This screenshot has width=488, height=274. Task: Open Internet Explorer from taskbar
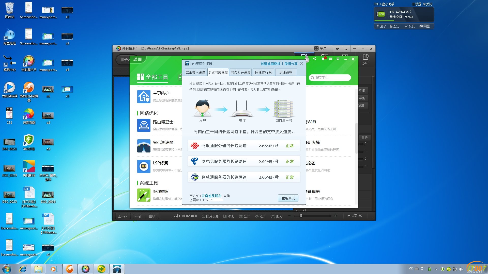23,269
